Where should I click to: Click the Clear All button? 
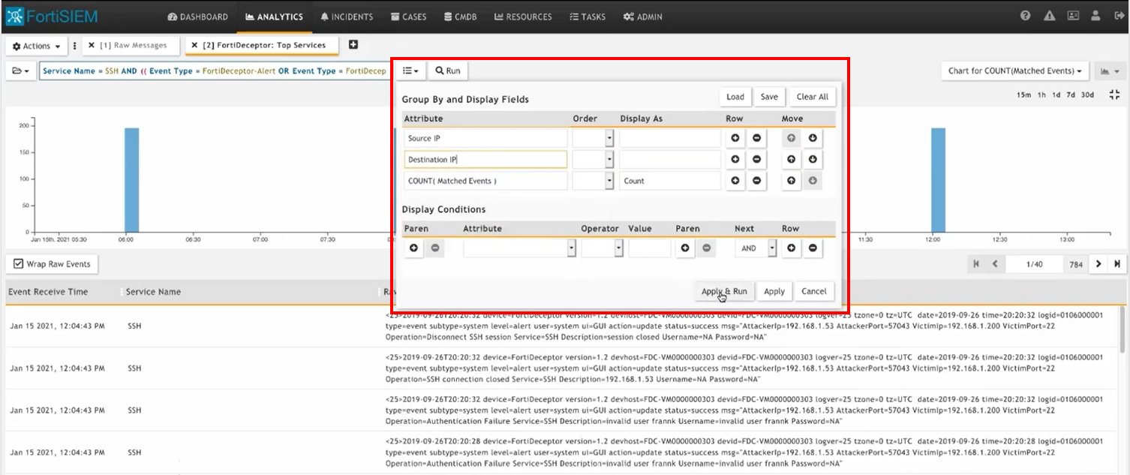(x=812, y=97)
